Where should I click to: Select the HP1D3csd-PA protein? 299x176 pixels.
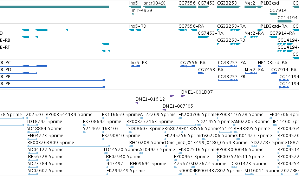click(260, 66)
